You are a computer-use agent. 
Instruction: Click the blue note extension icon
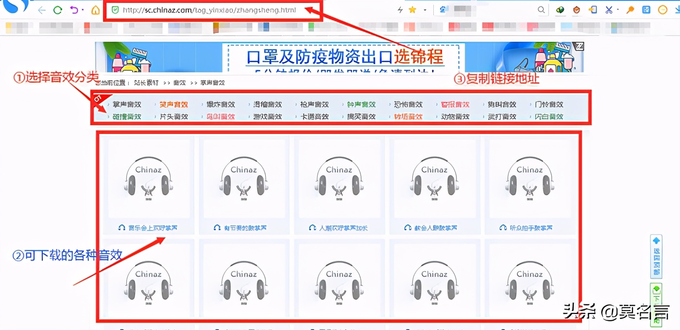click(x=593, y=10)
